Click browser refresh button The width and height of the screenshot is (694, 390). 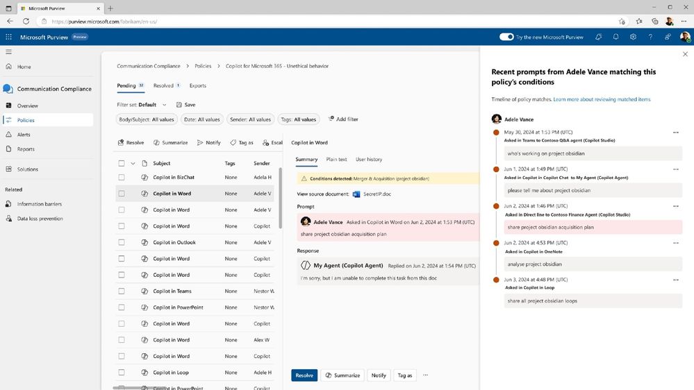[x=26, y=22]
